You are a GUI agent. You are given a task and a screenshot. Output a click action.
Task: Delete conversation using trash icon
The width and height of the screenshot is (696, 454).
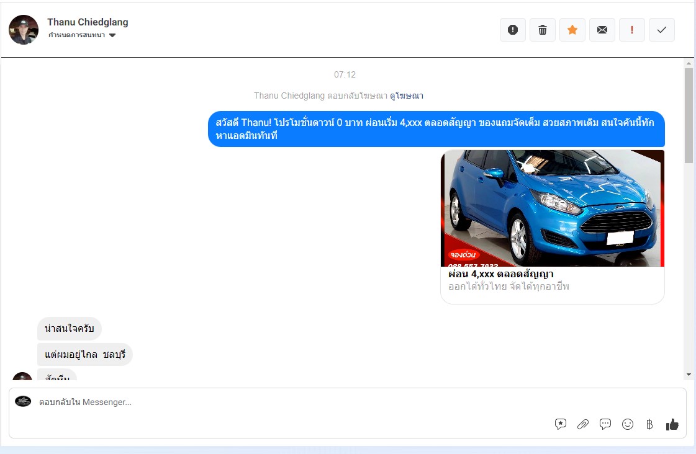(543, 30)
